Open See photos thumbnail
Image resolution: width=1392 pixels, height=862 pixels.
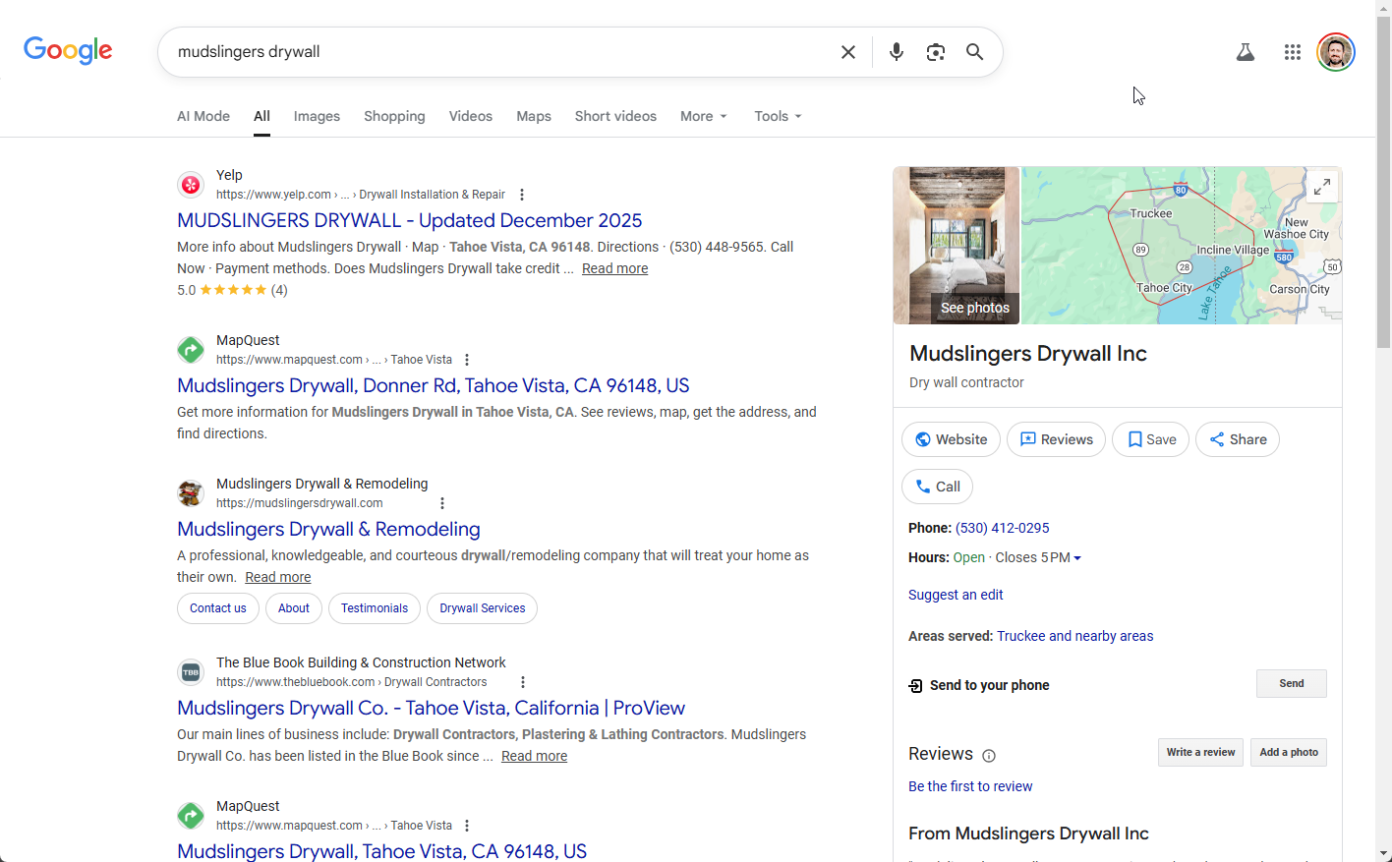click(x=957, y=246)
